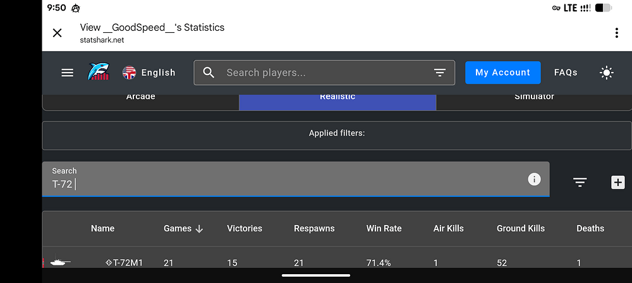Open player search filter options icon

[x=440, y=72]
